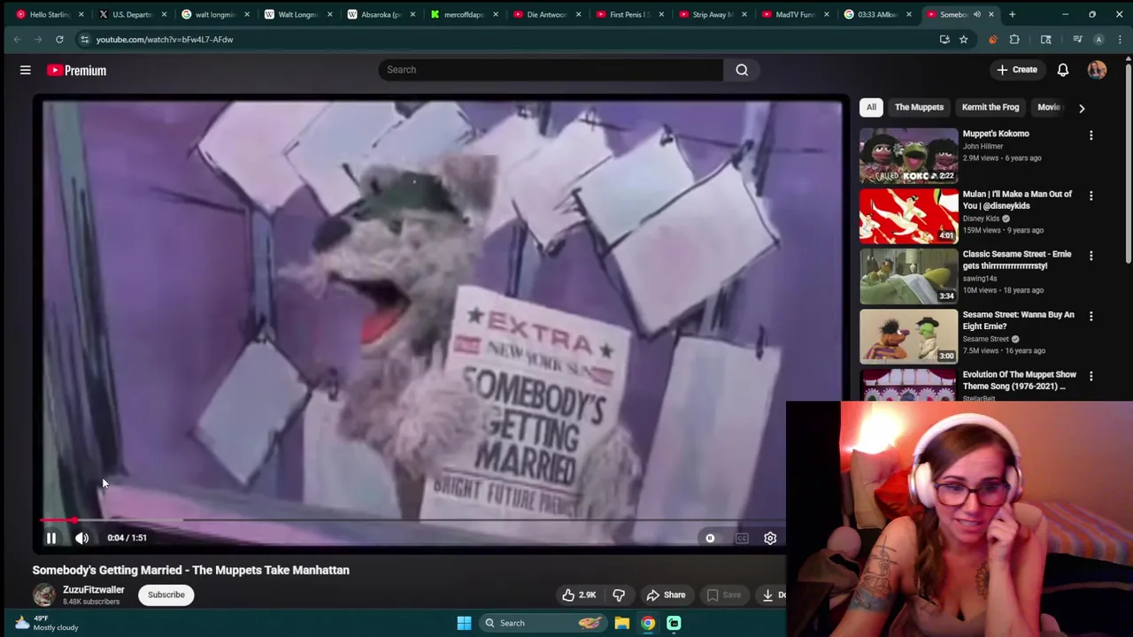Open the account avatar menu
The width and height of the screenshot is (1133, 637).
click(x=1097, y=70)
